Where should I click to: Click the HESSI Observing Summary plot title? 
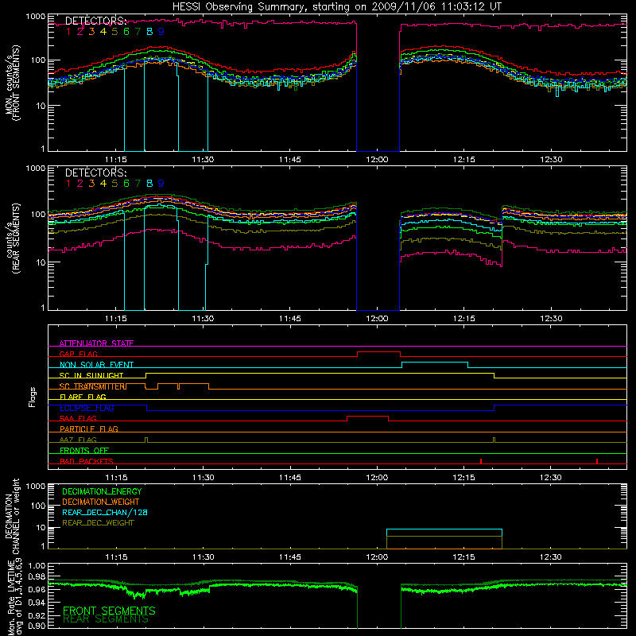[337, 6]
